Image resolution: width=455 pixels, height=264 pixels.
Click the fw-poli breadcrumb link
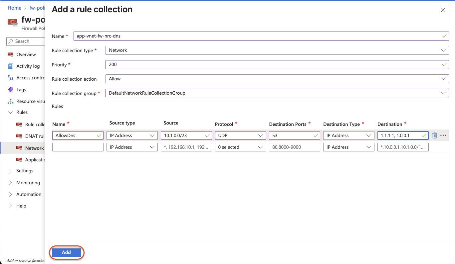click(37, 8)
